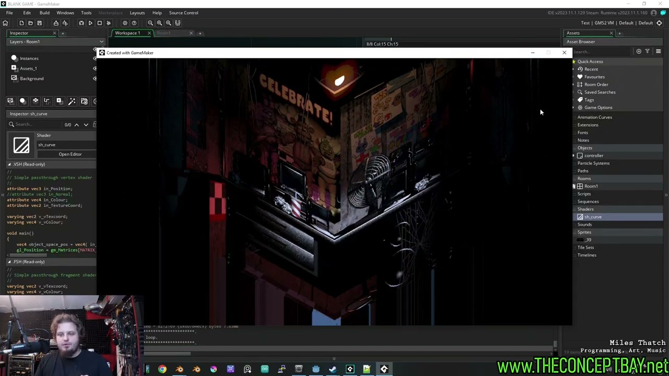669x376 pixels.
Task: Zoom out with the minus magnifier
Action: 151,23
